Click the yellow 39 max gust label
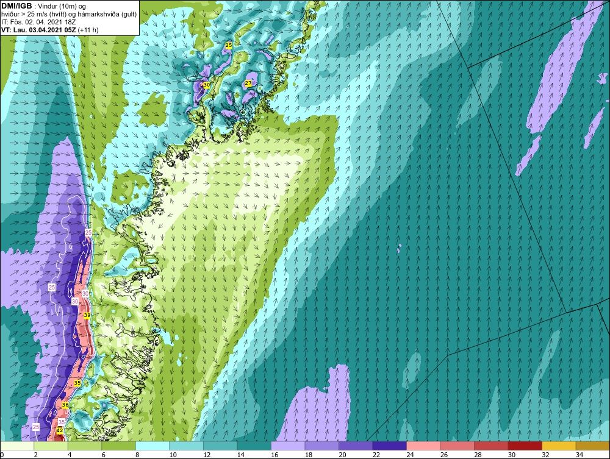 coord(87,315)
